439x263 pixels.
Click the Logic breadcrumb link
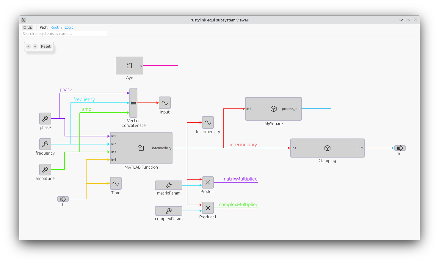69,27
